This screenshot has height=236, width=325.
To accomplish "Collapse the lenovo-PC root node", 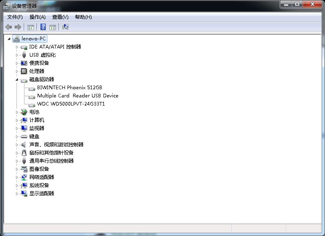I will tap(9, 39).
